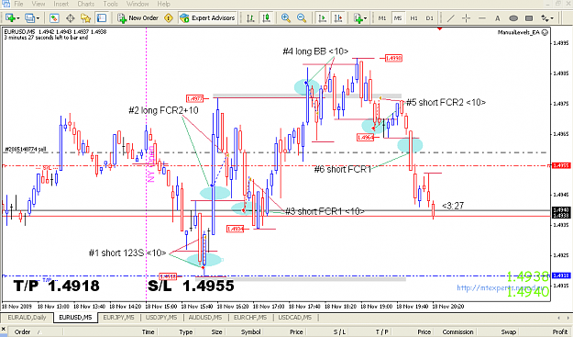
Task: Toggle the Terminal panel icon
Action: [101, 17]
